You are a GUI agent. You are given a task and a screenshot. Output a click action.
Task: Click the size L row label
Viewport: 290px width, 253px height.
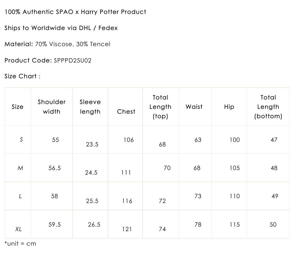tap(20, 196)
